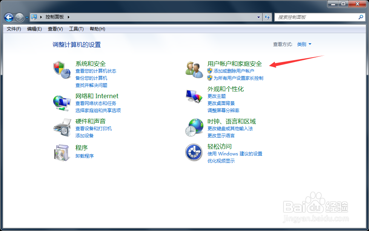The width and height of the screenshot is (369, 231).
Task: Open the 查看(V) menu
Action: point(55,29)
